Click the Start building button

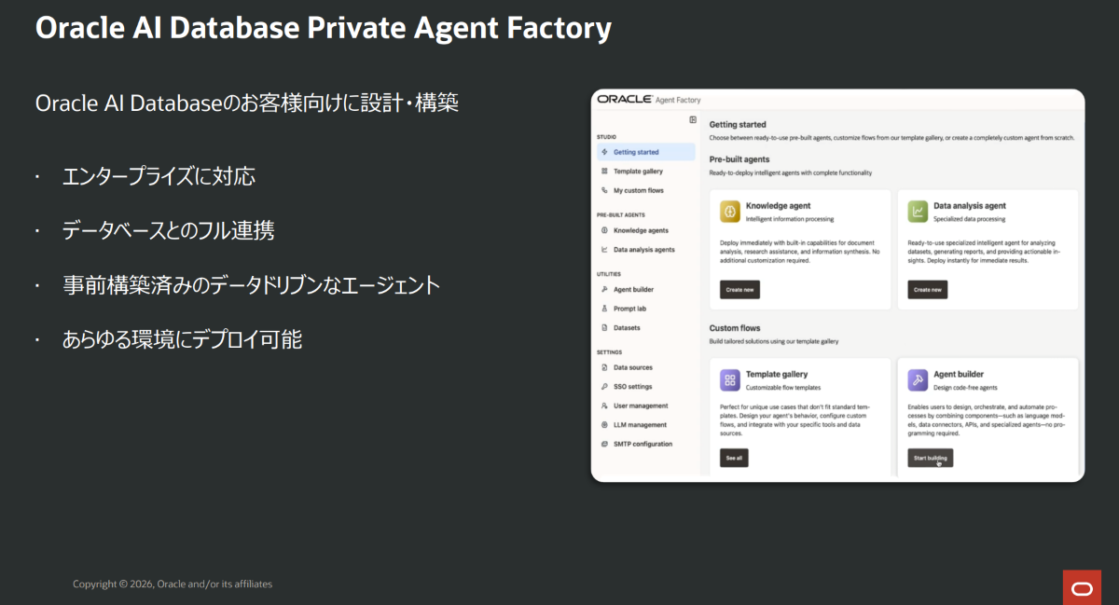[930, 458]
